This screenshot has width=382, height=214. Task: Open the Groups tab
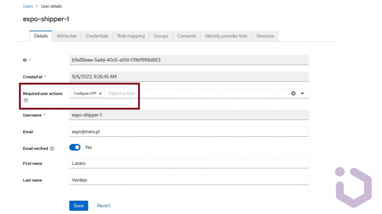161,36
